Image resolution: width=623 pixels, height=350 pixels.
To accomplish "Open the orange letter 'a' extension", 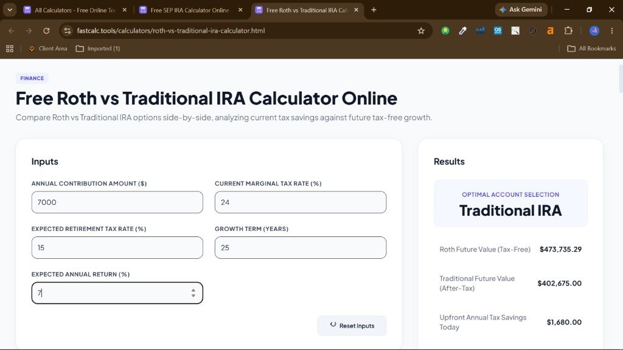I will point(550,30).
